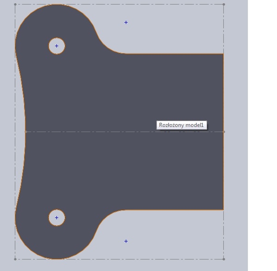
Task: Select the upper circular hole in the part
Action: tap(57, 46)
